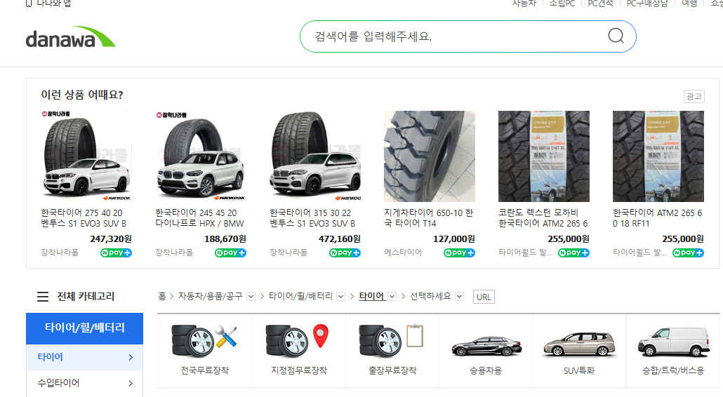Click Npay badge for 127,000원 product

click(x=459, y=253)
